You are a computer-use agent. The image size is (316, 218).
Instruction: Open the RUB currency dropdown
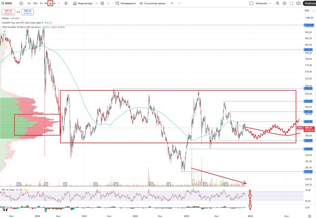click(x=310, y=10)
